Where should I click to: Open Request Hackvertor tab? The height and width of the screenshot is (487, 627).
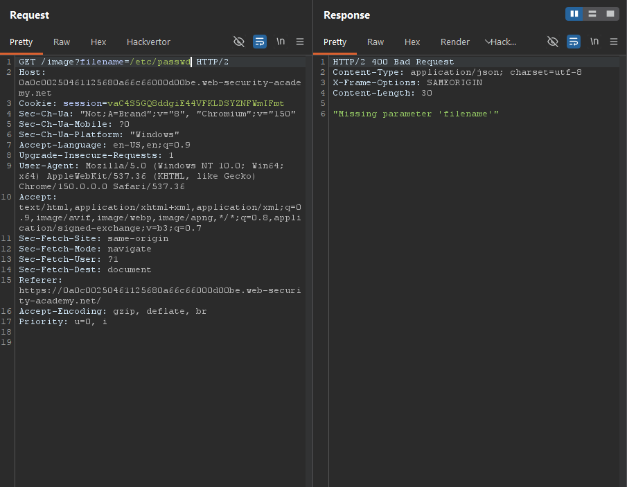[x=148, y=42]
